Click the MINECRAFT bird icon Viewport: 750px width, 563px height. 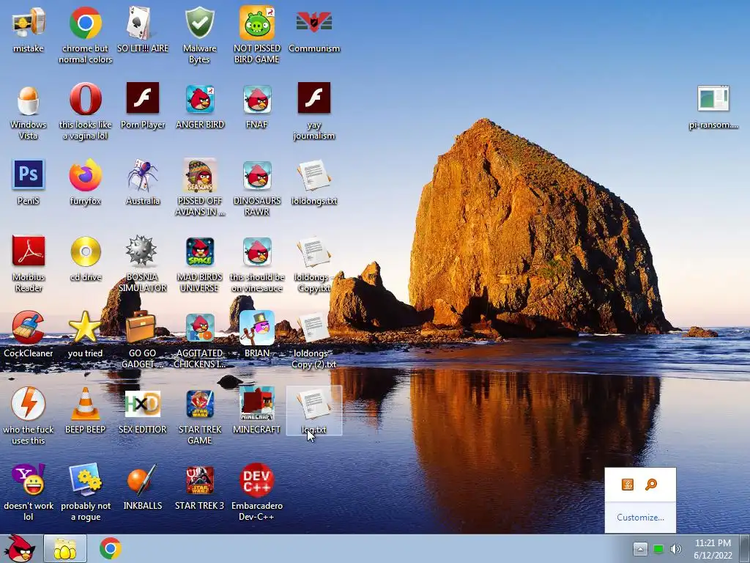point(257,411)
